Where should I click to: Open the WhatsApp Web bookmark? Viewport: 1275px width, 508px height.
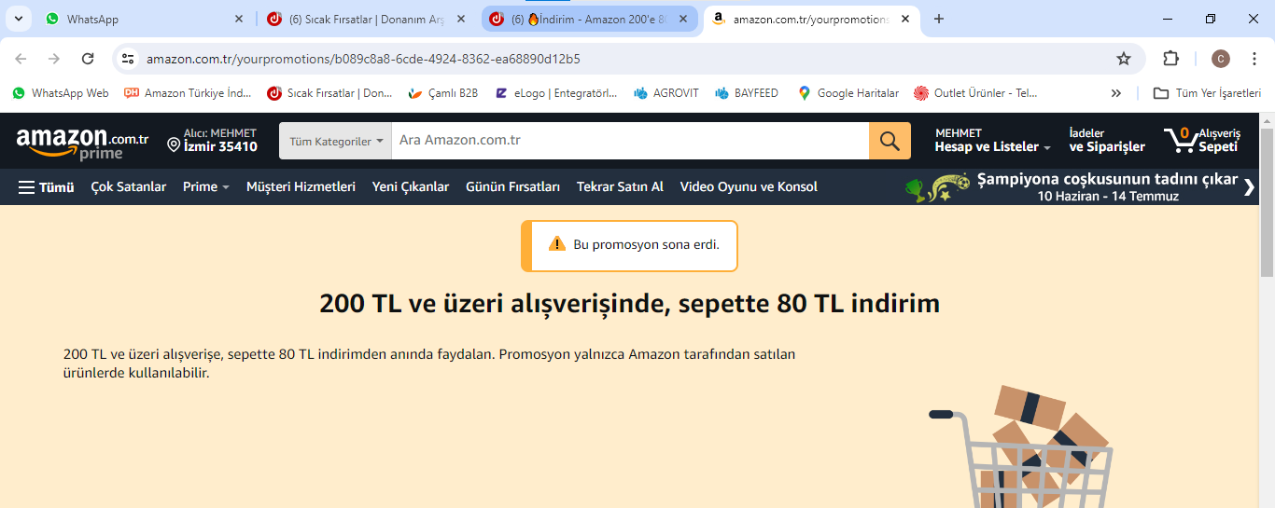61,93
